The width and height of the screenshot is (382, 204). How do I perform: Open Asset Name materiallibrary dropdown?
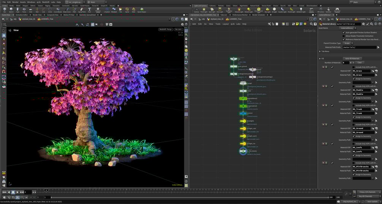[x=348, y=28]
